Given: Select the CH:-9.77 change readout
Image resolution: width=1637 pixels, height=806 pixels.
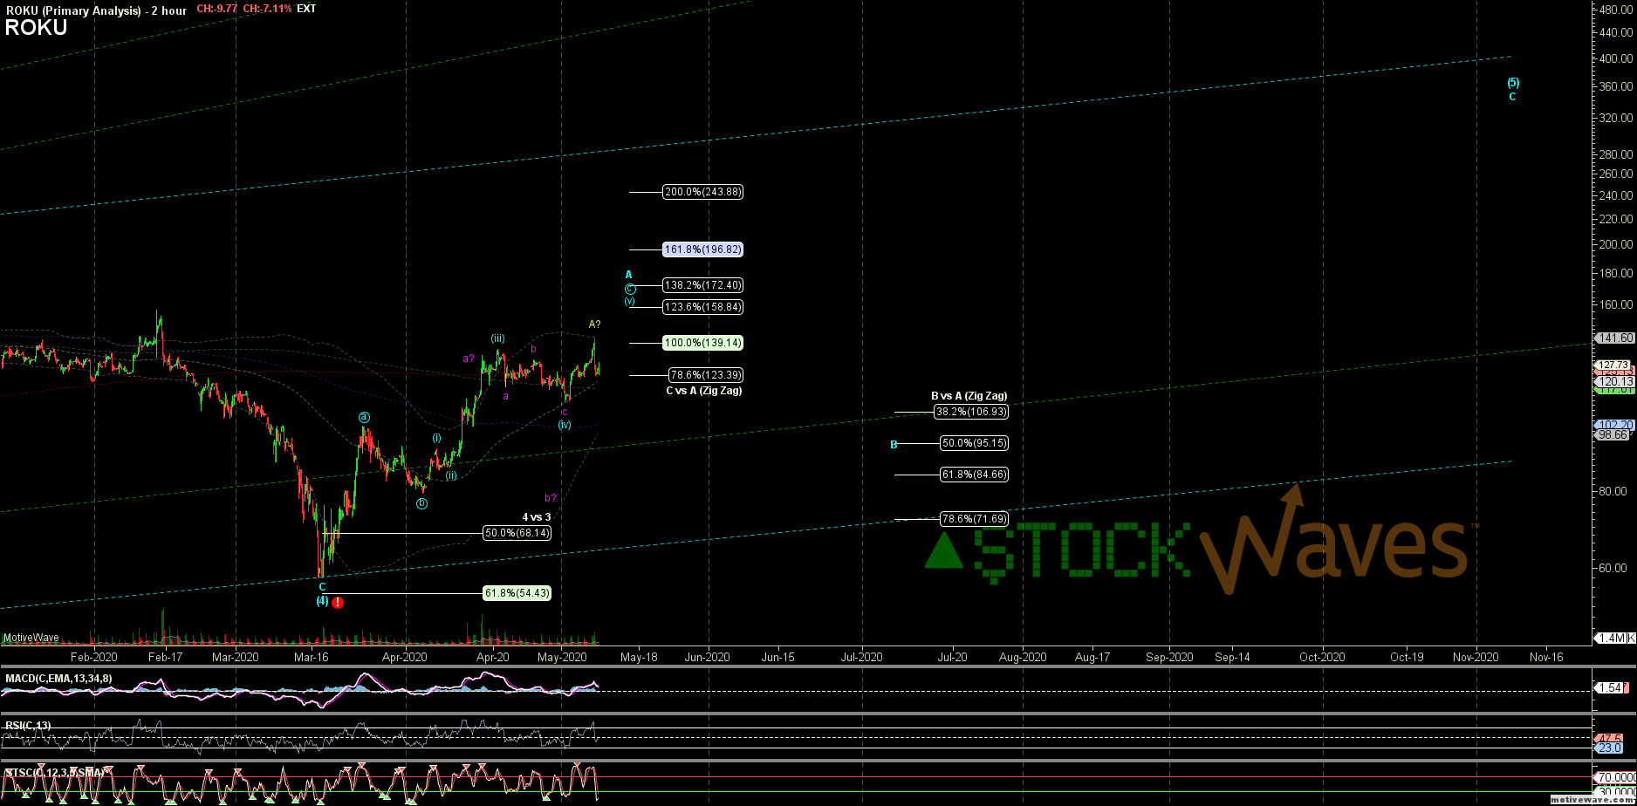Looking at the screenshot, I should pyautogui.click(x=217, y=9).
